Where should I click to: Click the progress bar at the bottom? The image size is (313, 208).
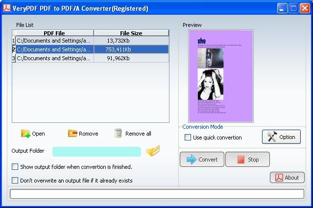pyautogui.click(x=157, y=194)
